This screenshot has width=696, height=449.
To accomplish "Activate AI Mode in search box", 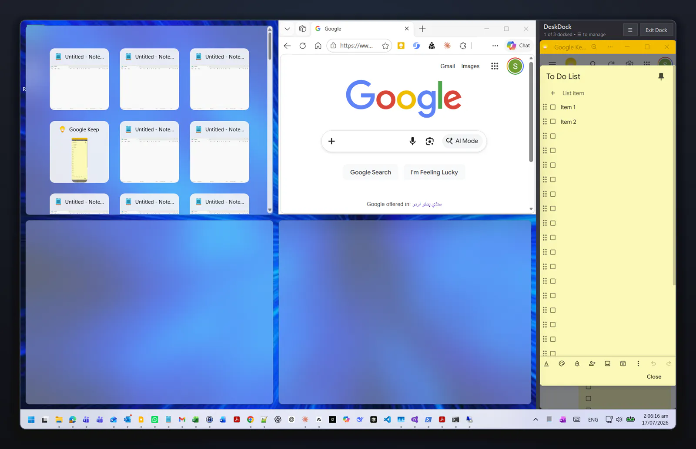I will click(x=462, y=141).
